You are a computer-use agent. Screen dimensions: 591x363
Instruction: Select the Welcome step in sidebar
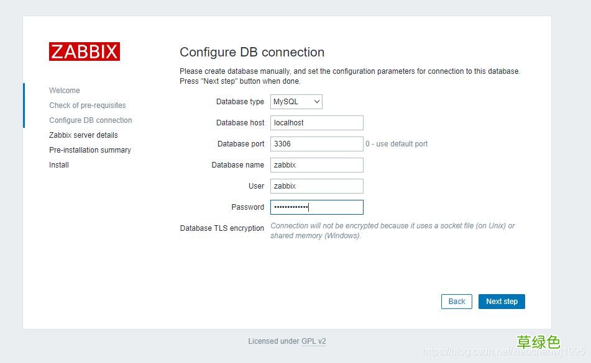coord(65,90)
